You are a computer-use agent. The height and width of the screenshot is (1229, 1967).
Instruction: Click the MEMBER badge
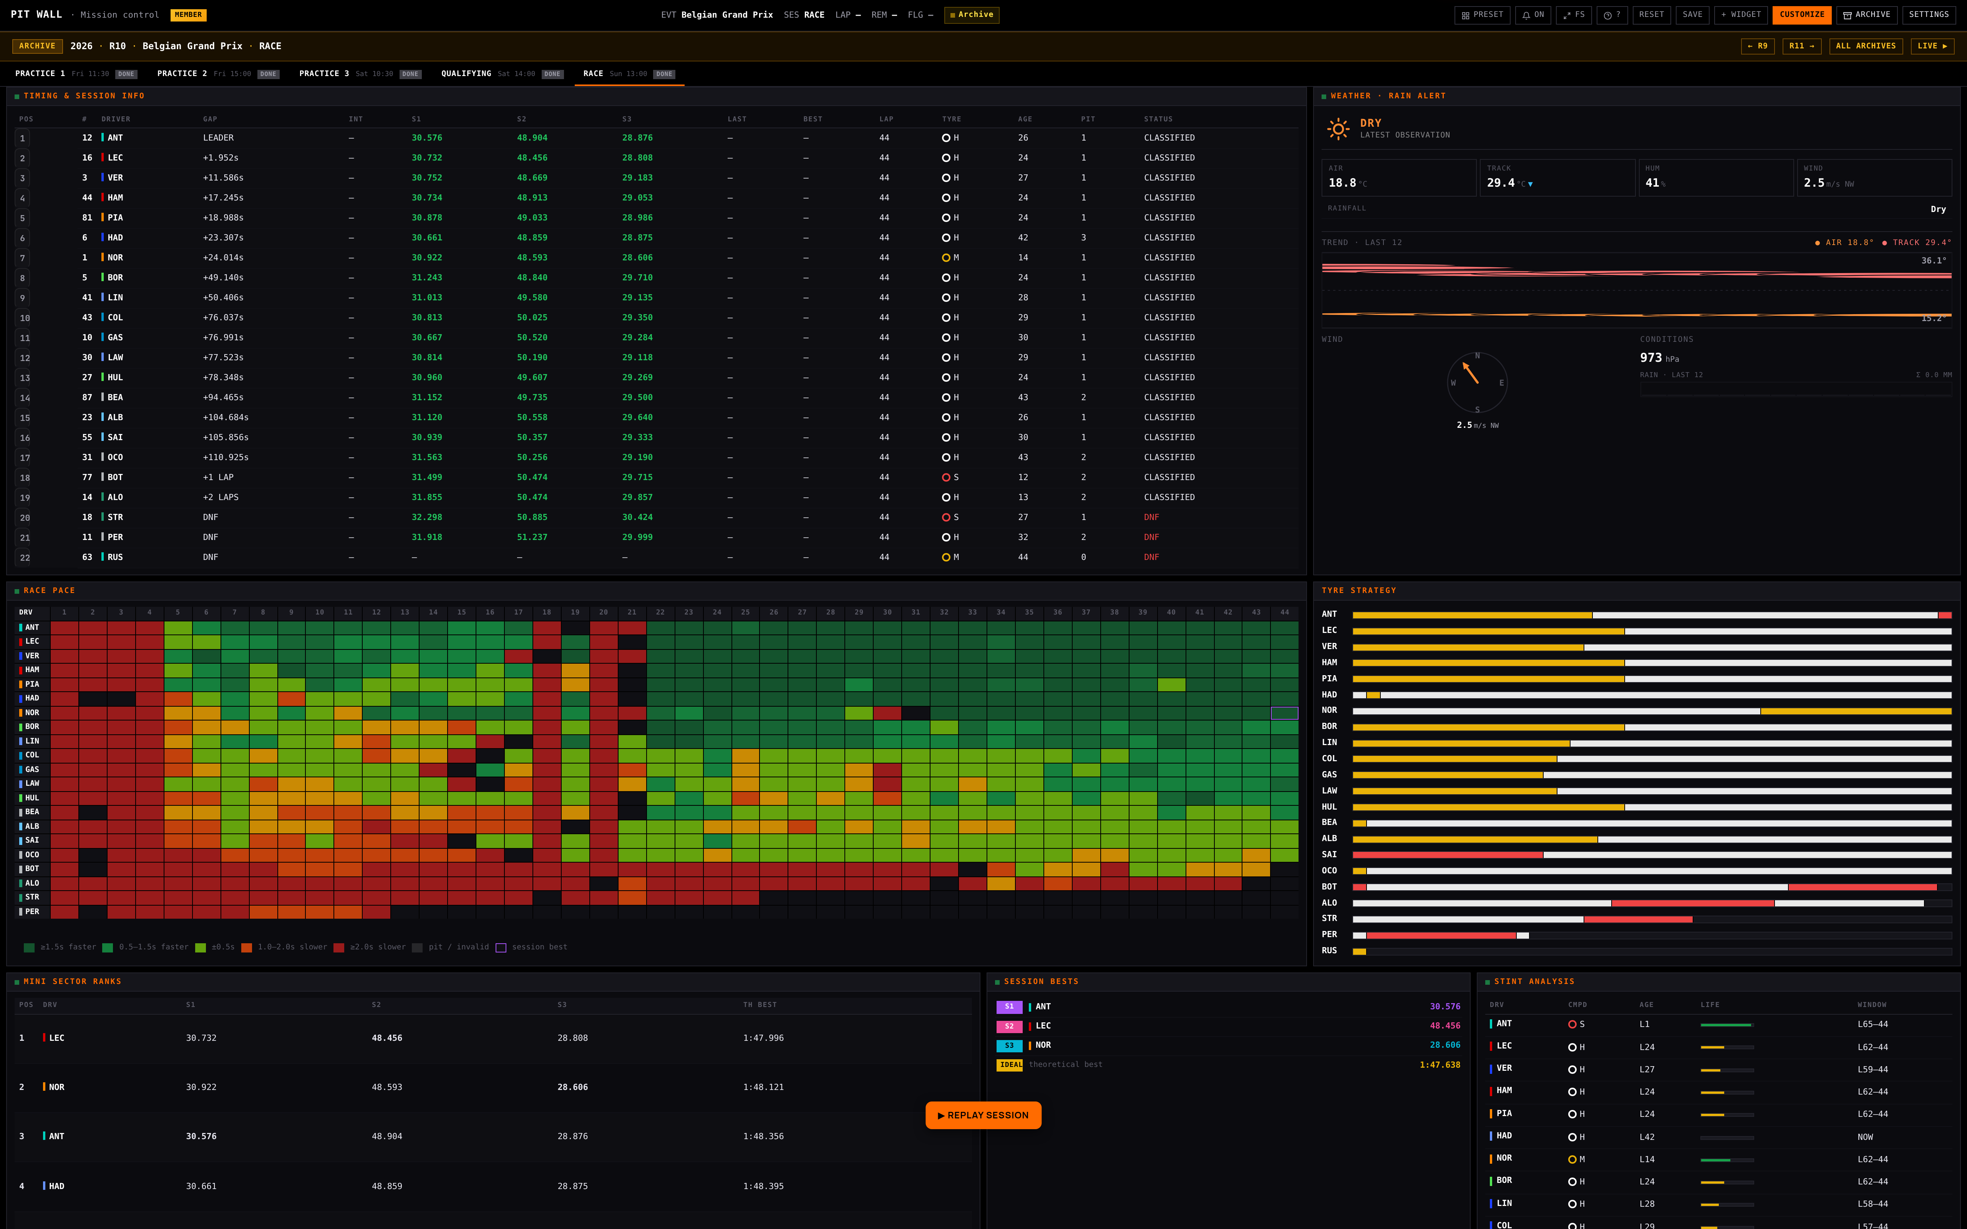[188, 15]
